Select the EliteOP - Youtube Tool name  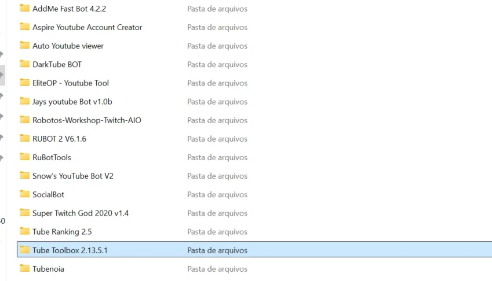coord(71,83)
